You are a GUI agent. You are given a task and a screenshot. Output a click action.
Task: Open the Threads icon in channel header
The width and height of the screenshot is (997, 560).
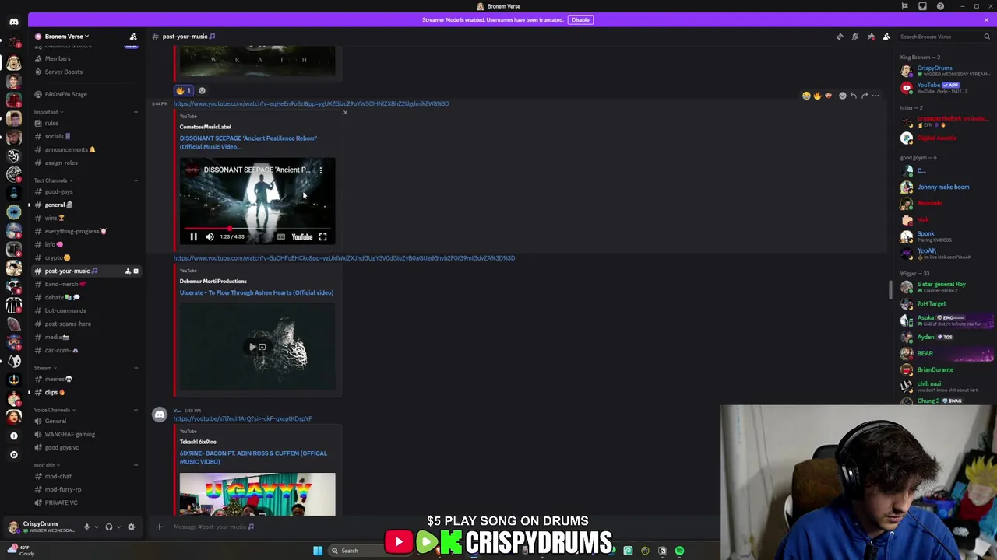pyautogui.click(x=839, y=37)
